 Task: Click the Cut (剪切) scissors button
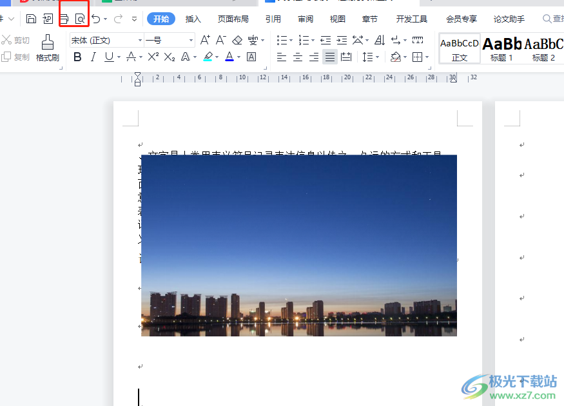[15, 40]
